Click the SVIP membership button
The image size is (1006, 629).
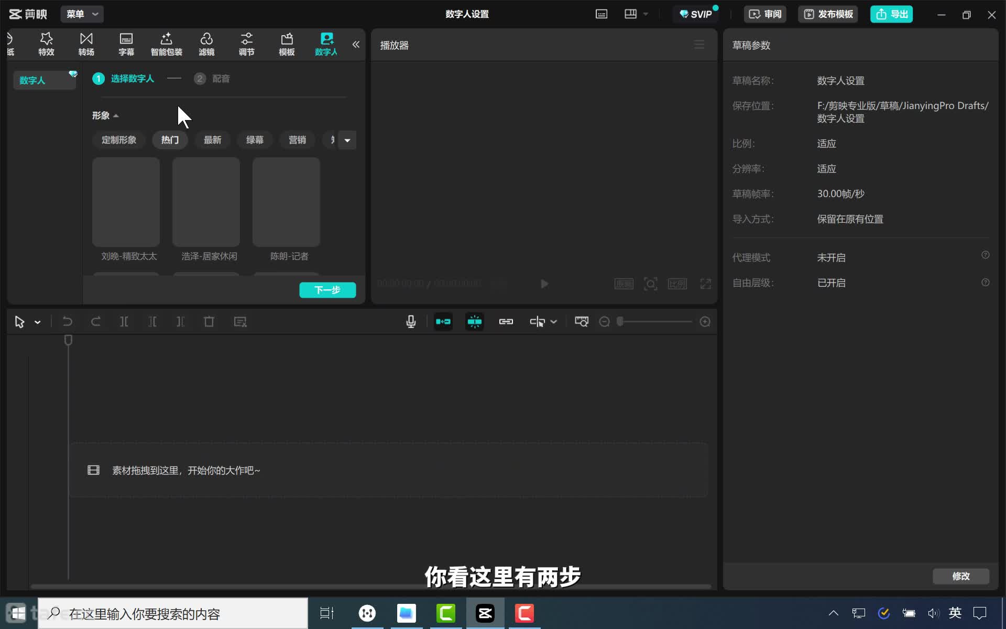696,14
